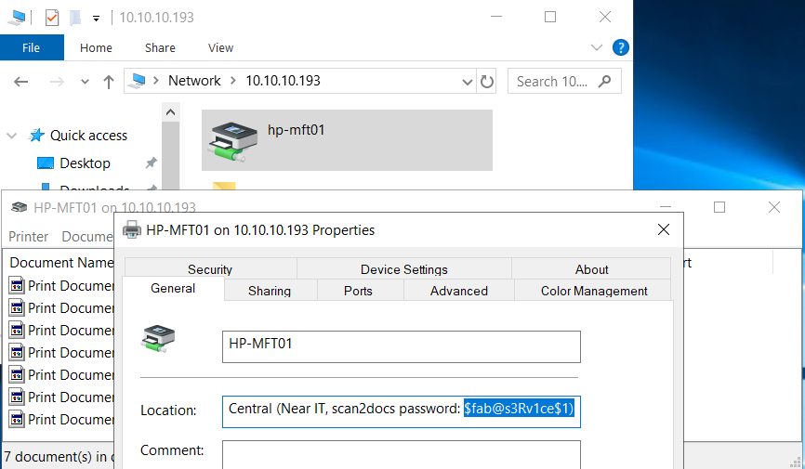Click the new folder icon in quick access toolbar
805x469 pixels.
click(75, 18)
